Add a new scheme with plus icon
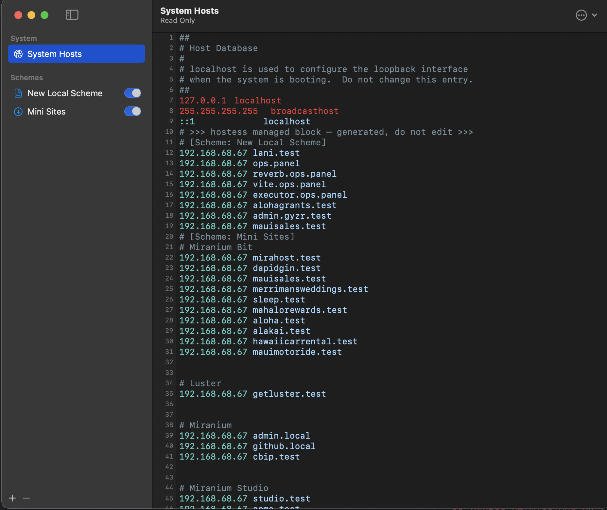This screenshot has height=510, width=607. pos(12,498)
